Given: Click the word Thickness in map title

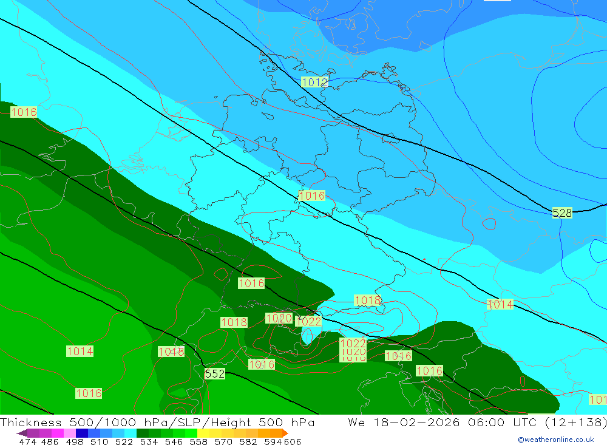Looking at the screenshot, I should (x=31, y=422).
